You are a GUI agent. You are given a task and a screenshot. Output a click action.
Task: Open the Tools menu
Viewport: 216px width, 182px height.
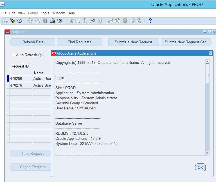pos(45,13)
